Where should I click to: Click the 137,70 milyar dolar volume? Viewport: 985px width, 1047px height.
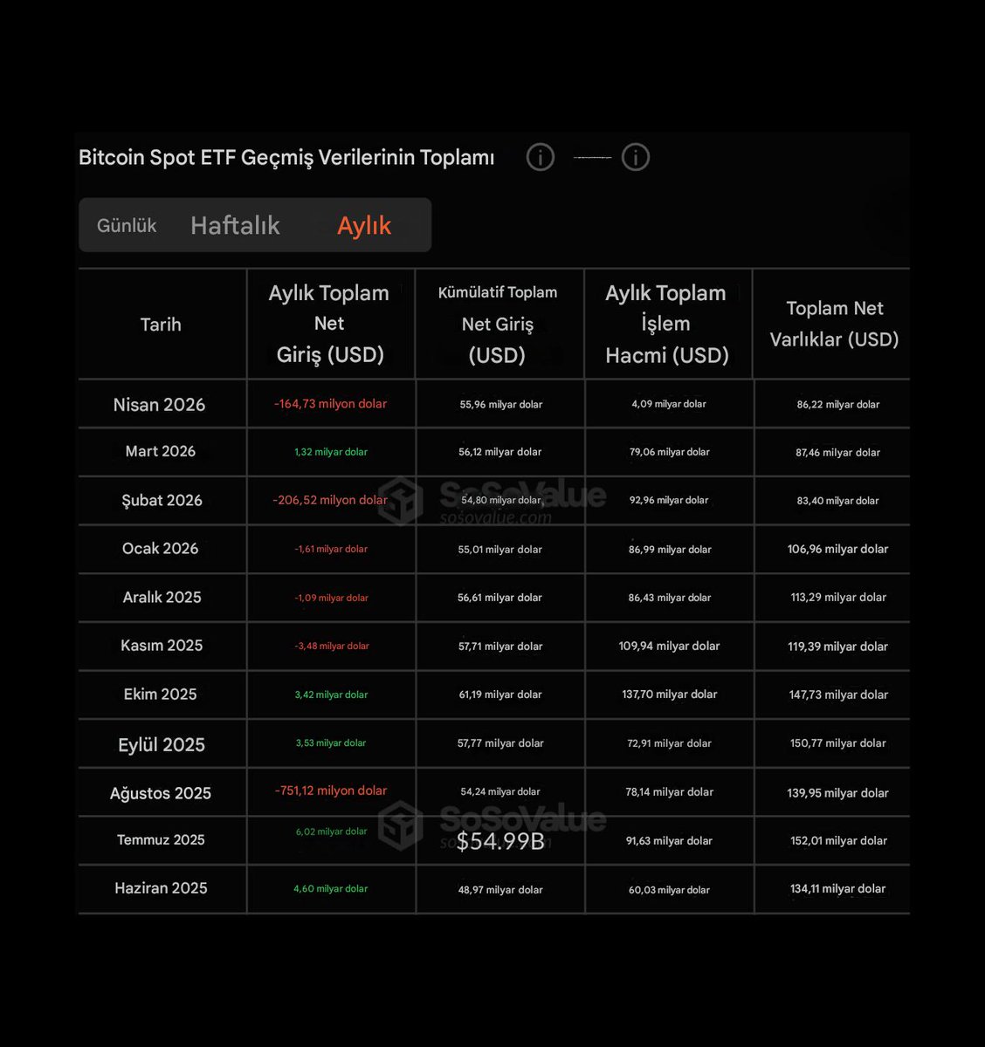(x=670, y=695)
